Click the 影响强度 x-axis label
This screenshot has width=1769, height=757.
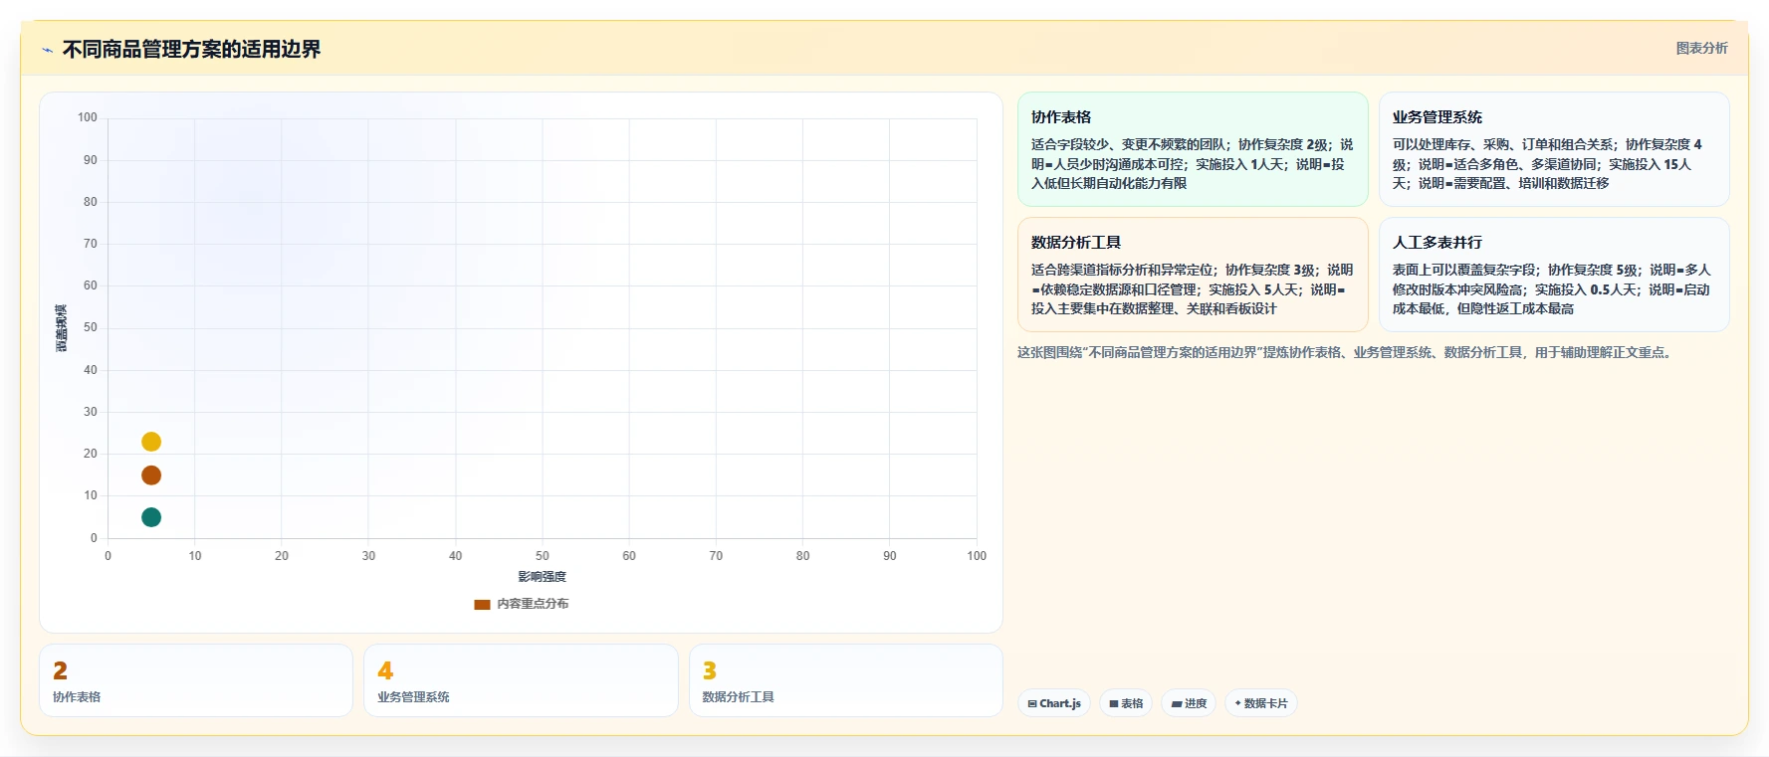[x=542, y=577]
